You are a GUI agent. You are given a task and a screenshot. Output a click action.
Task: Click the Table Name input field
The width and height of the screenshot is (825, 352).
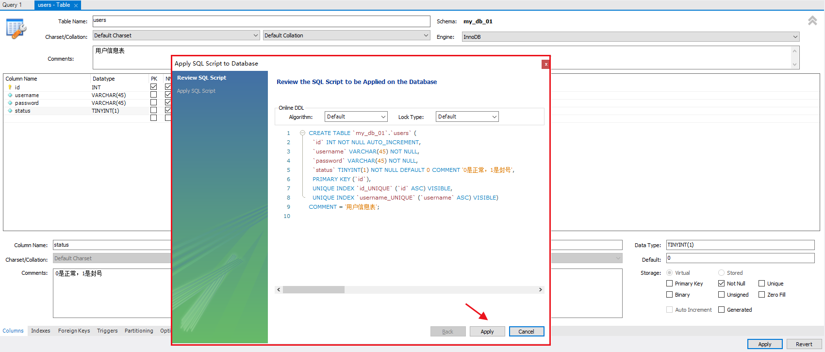pos(261,21)
